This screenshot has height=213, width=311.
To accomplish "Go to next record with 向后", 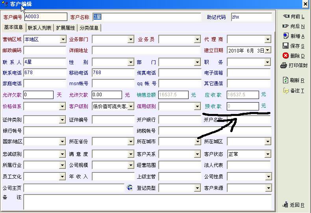I will click(294, 26).
